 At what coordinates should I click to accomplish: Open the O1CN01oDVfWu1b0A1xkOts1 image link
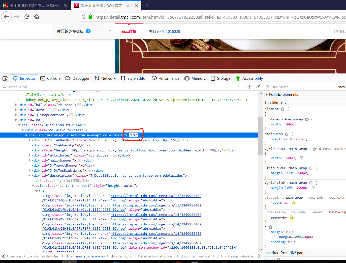(x=122, y=207)
